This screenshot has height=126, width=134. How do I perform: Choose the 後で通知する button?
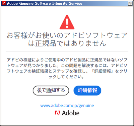point(51,90)
